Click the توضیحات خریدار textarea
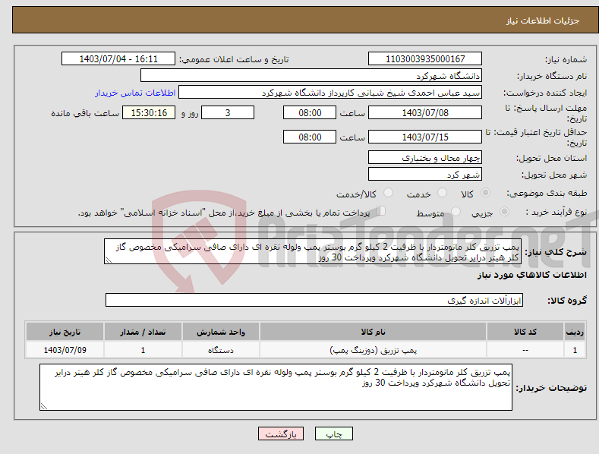Image resolution: width=599 pixels, height=454 pixels. click(276, 387)
